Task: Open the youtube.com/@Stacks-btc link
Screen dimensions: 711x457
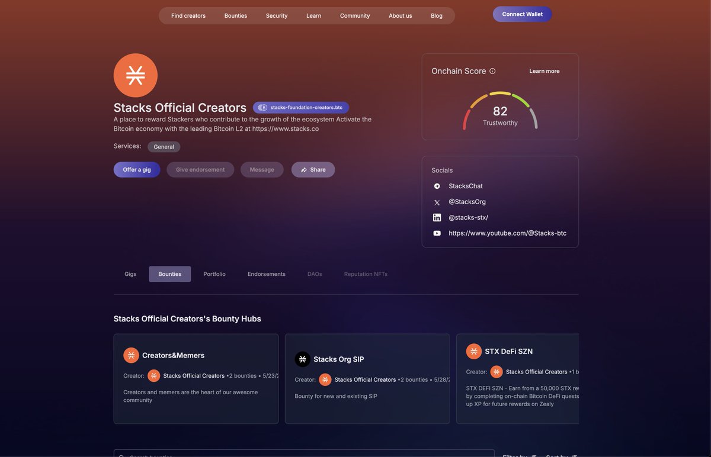Action: click(508, 233)
